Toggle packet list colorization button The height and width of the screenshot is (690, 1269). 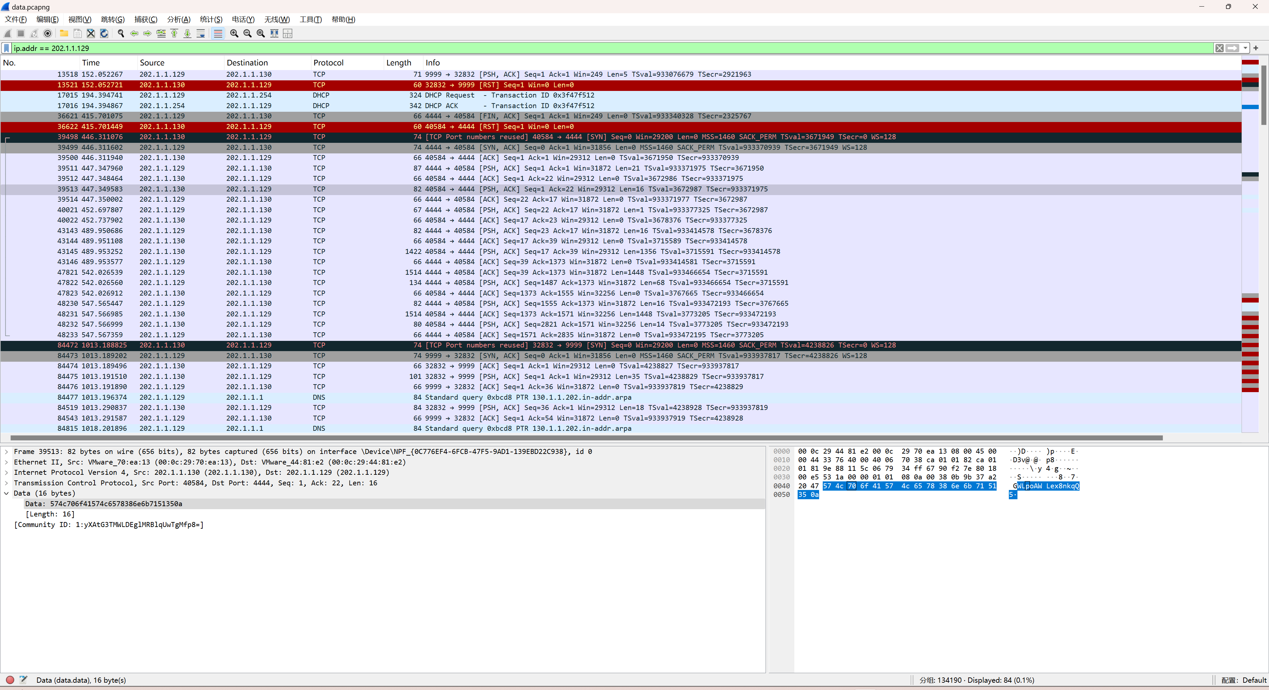(218, 33)
